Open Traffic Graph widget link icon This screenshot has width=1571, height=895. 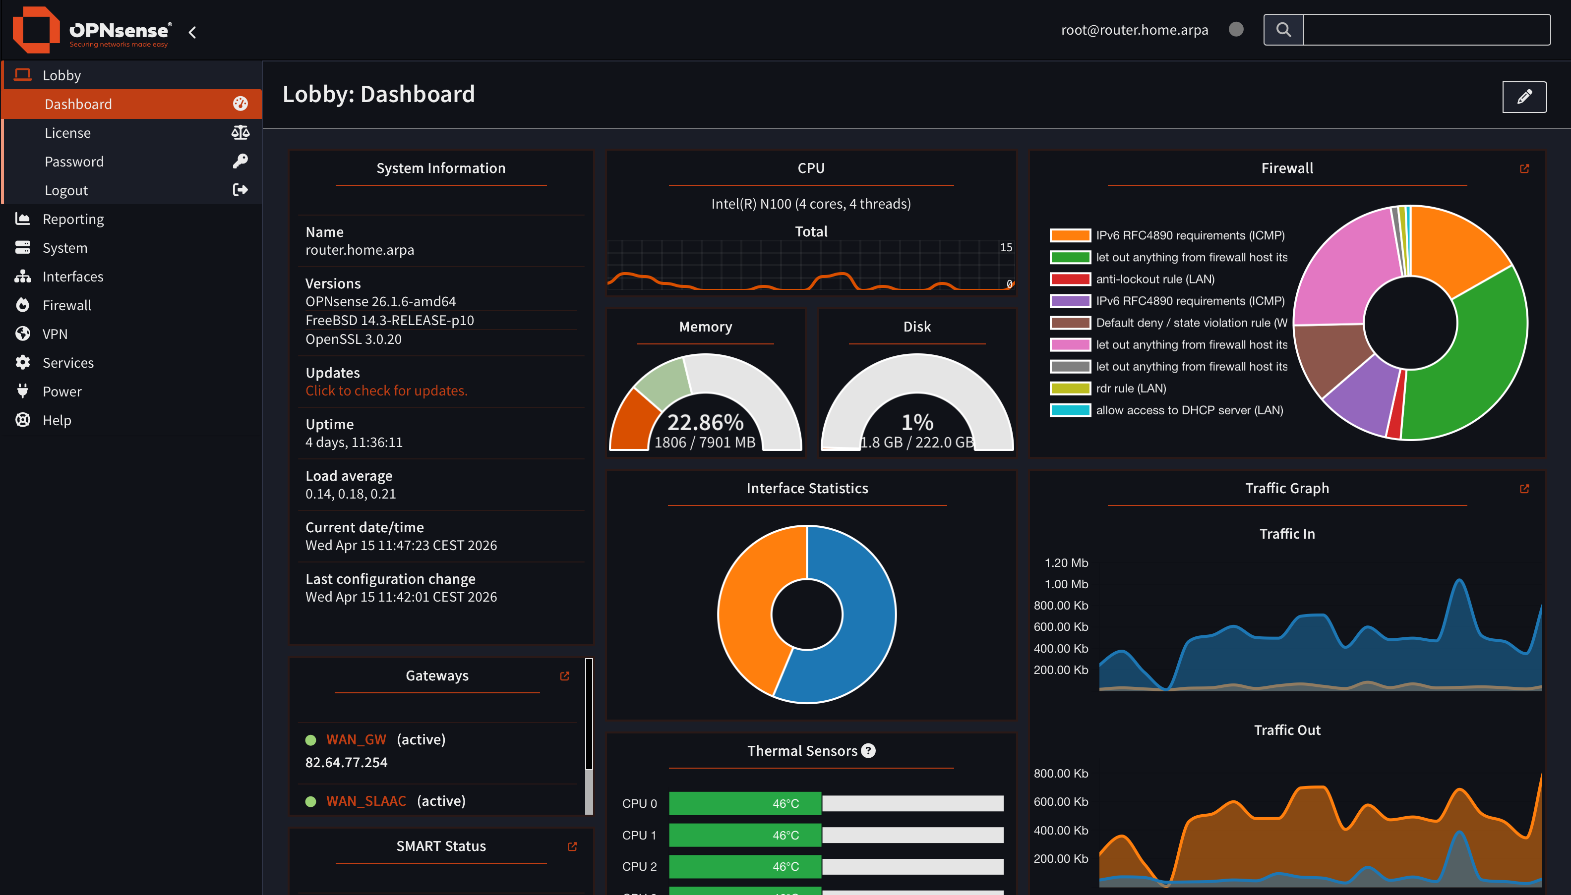(1523, 489)
